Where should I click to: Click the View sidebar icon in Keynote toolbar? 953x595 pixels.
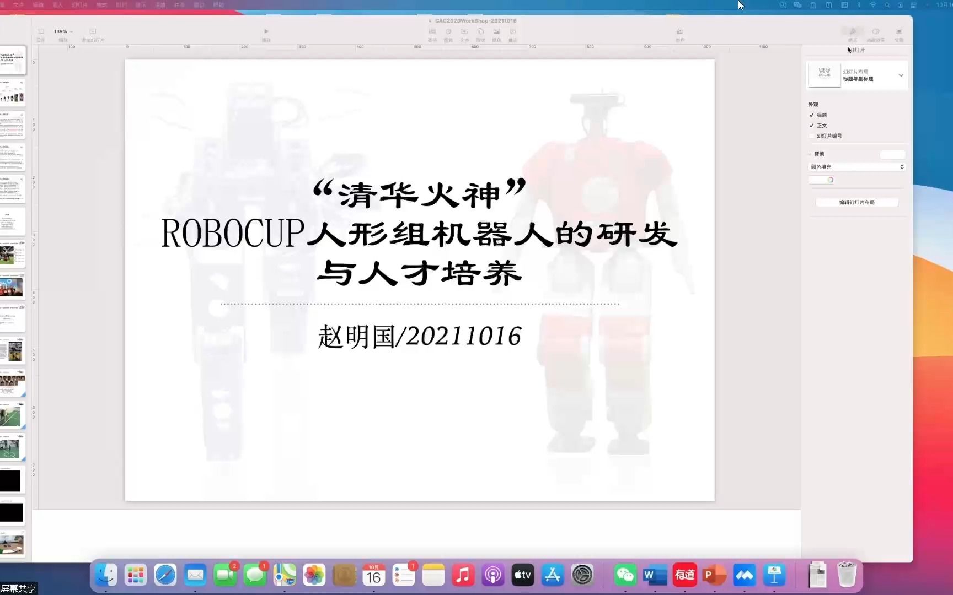(40, 31)
